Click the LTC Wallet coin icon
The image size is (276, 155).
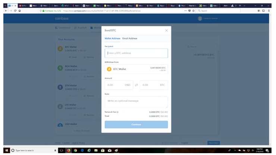point(60,106)
